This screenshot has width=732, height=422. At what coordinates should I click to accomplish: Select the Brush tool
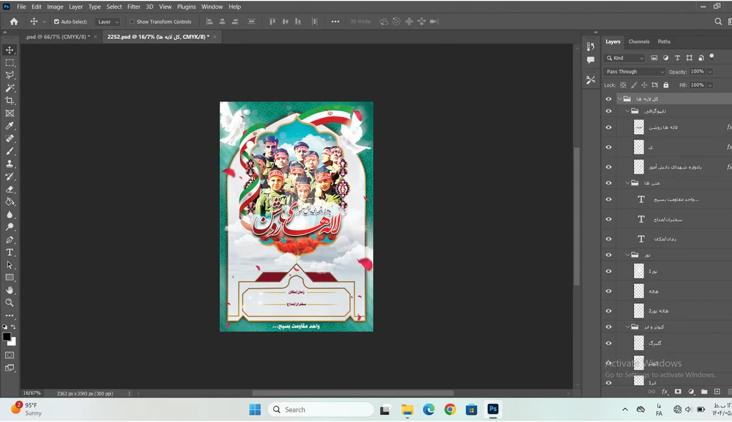click(x=9, y=151)
